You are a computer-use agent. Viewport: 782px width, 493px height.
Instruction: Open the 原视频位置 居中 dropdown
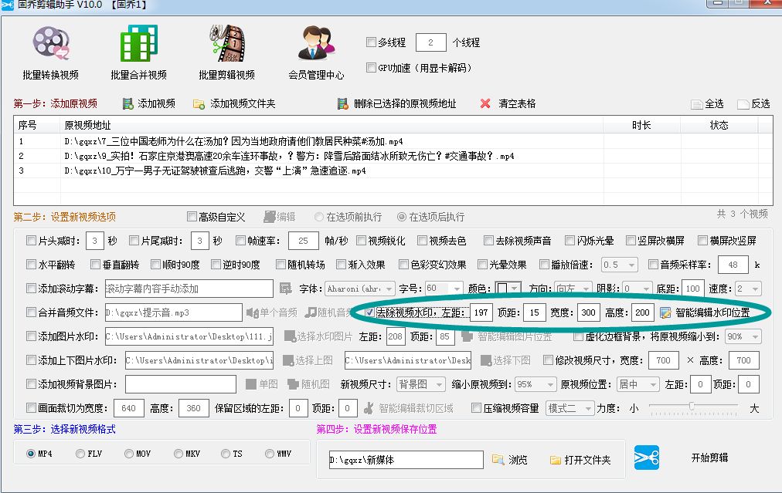click(x=637, y=384)
